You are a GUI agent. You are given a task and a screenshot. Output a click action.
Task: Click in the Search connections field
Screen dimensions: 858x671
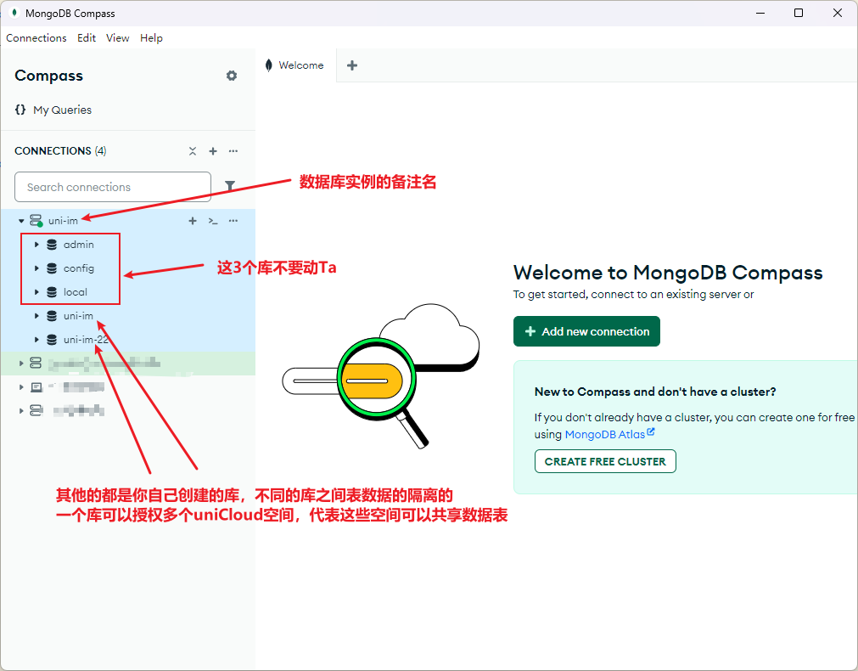[x=113, y=187]
